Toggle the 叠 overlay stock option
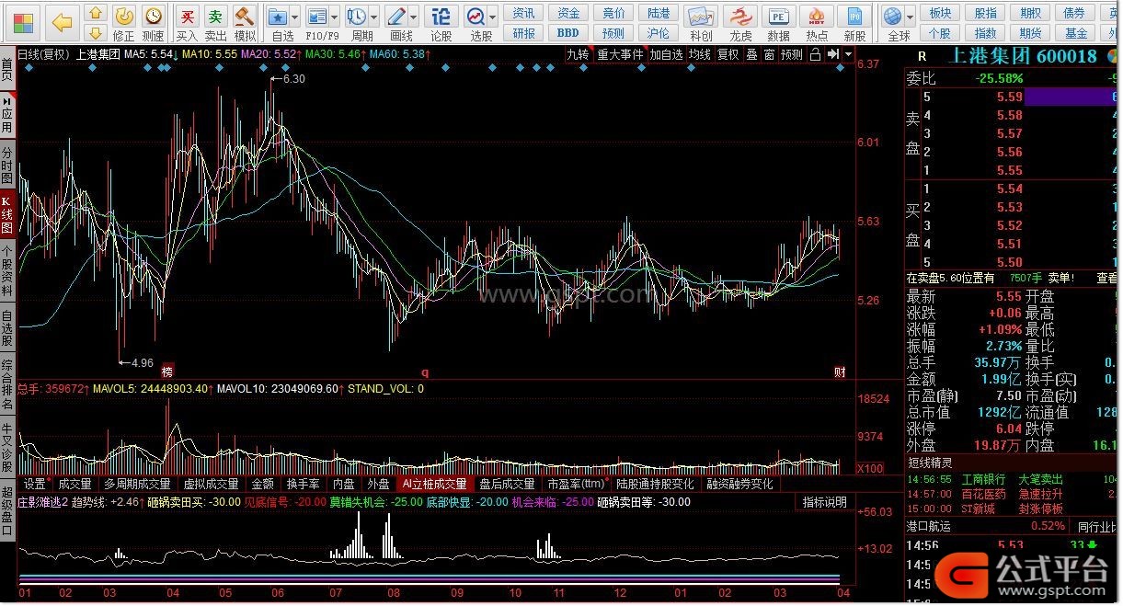1123x606 pixels. (751, 54)
